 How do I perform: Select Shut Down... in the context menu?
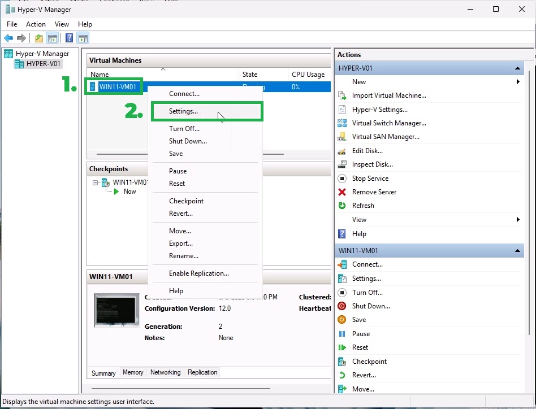pos(205,141)
